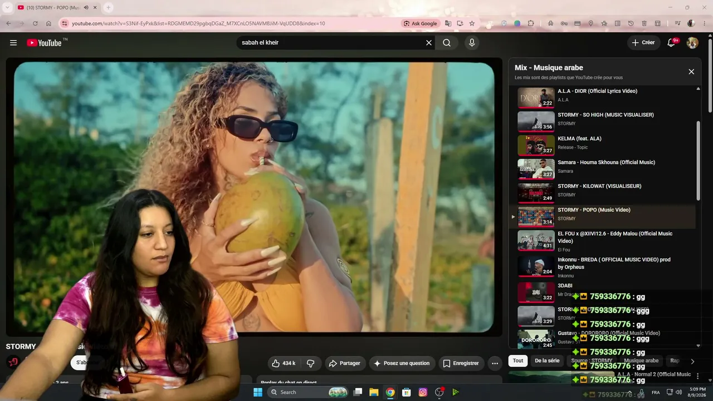Open the Créer button
The width and height of the screenshot is (713, 401).
[643, 43]
